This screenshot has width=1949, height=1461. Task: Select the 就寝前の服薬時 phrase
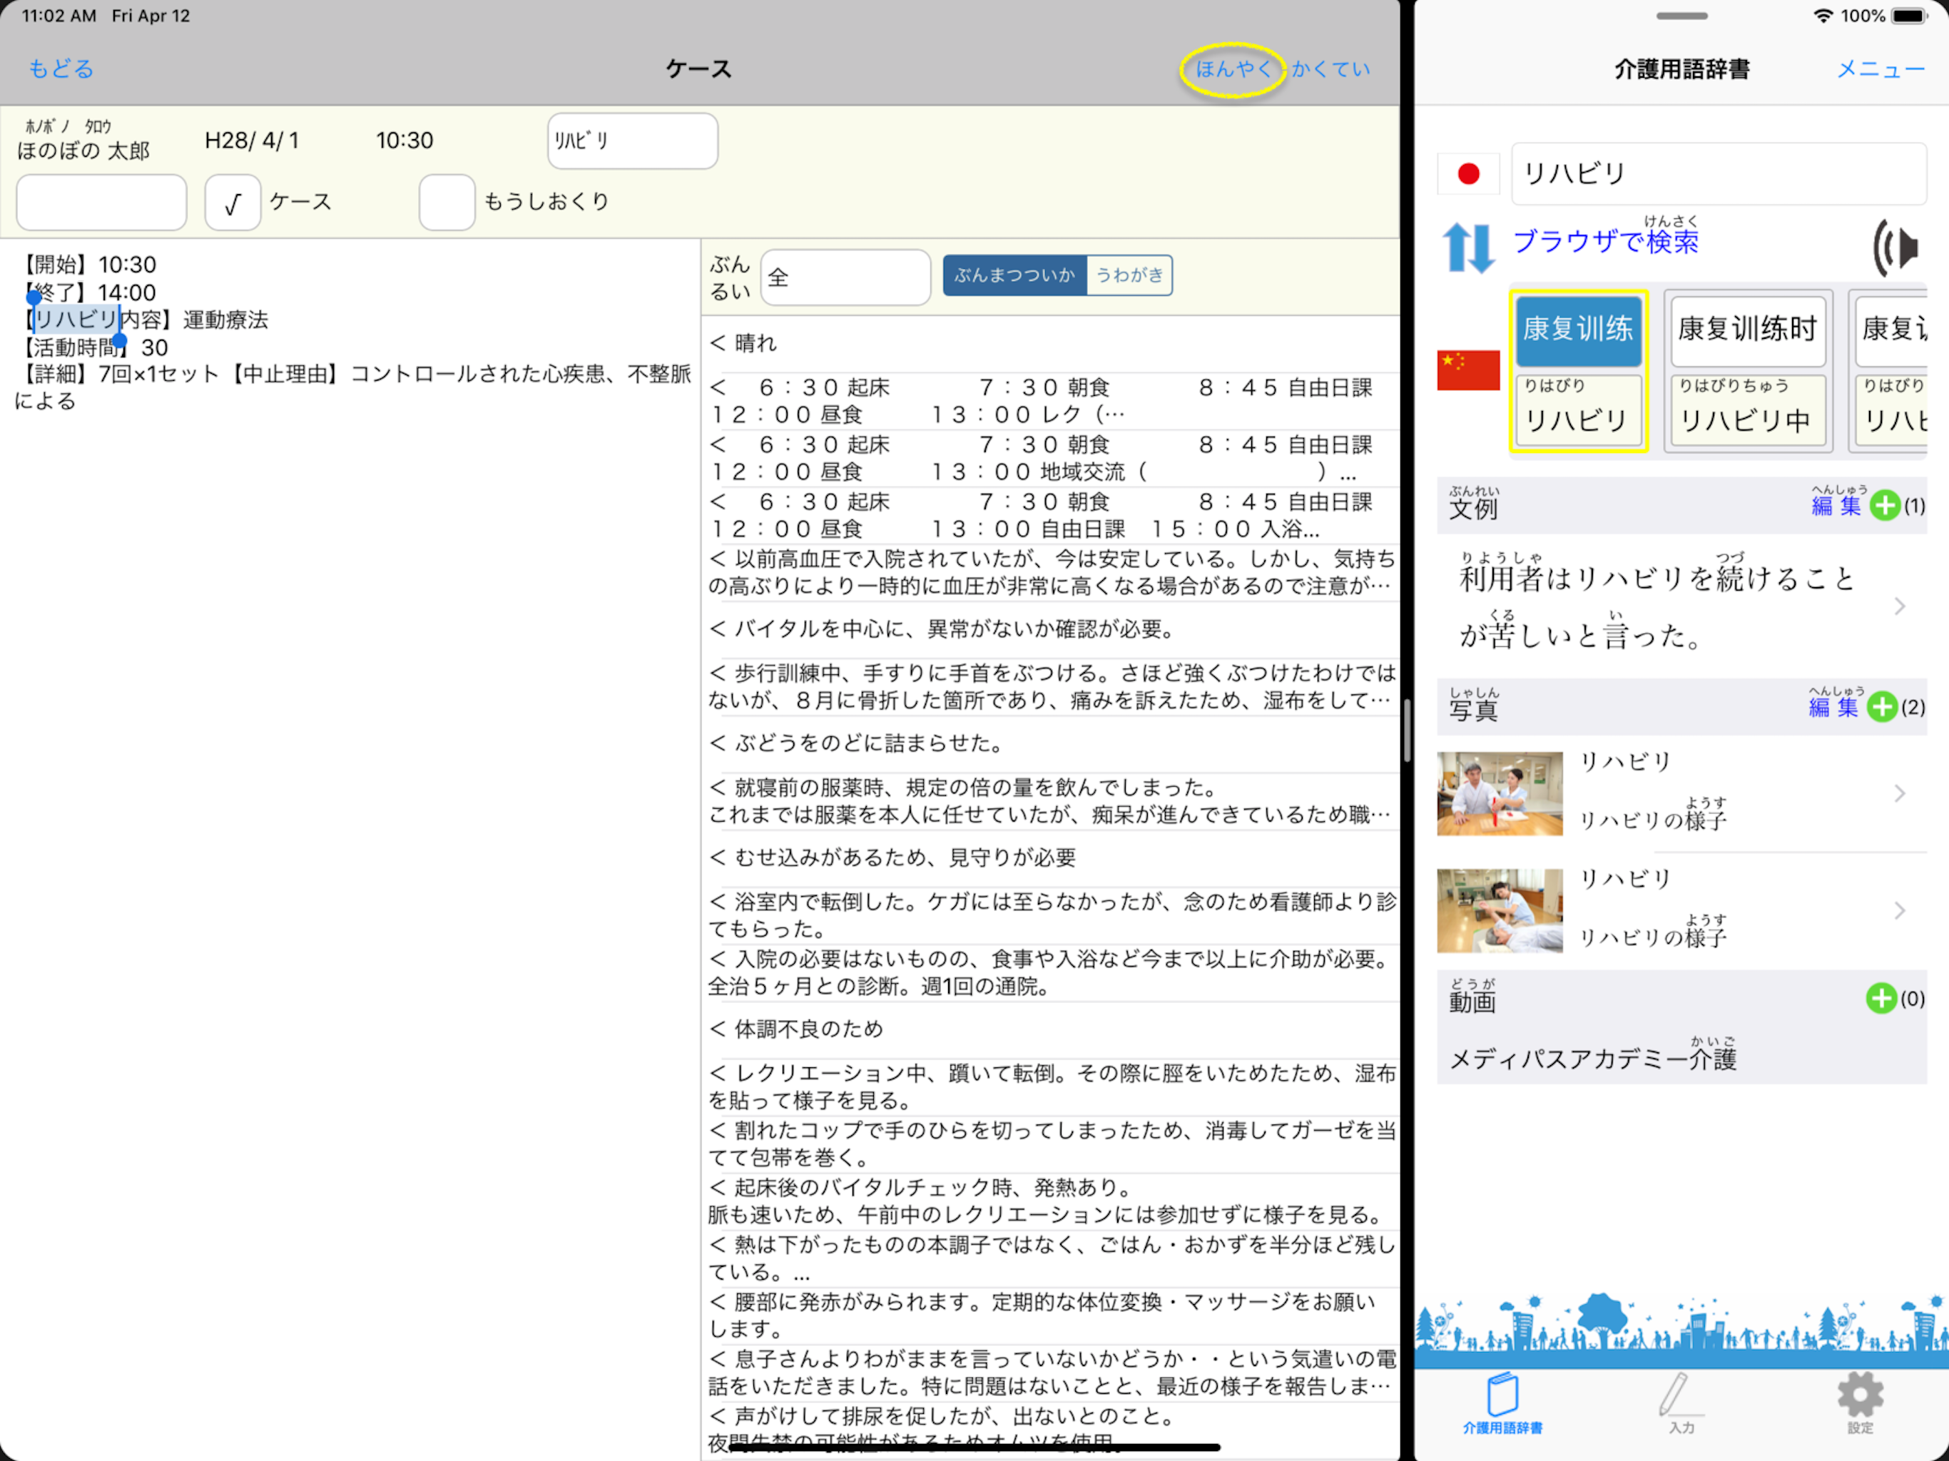[1050, 801]
